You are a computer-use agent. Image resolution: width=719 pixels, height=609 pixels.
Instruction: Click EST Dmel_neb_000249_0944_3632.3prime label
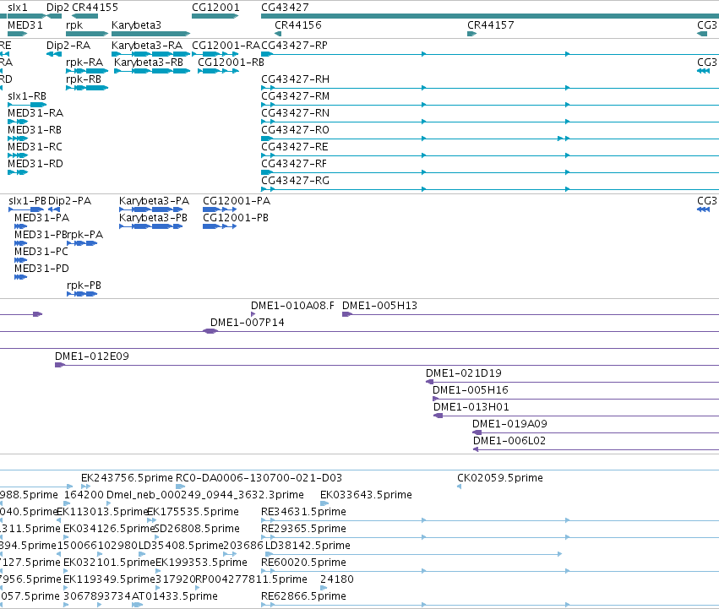(205, 495)
